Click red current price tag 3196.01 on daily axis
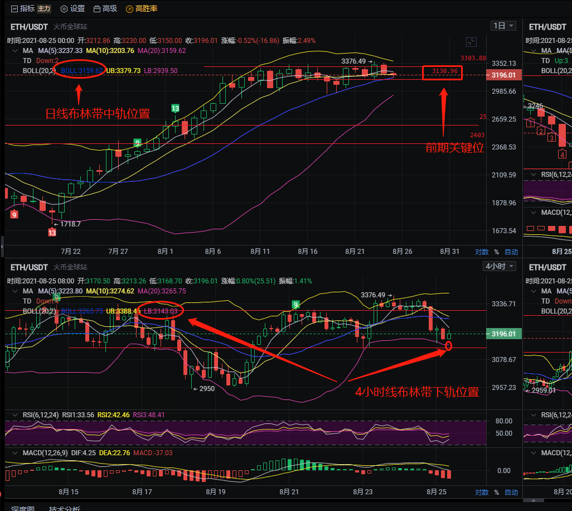572x511 pixels. pos(504,75)
